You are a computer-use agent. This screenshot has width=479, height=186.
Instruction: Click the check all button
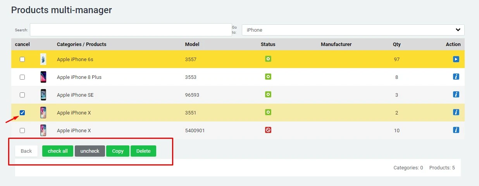(x=58, y=151)
